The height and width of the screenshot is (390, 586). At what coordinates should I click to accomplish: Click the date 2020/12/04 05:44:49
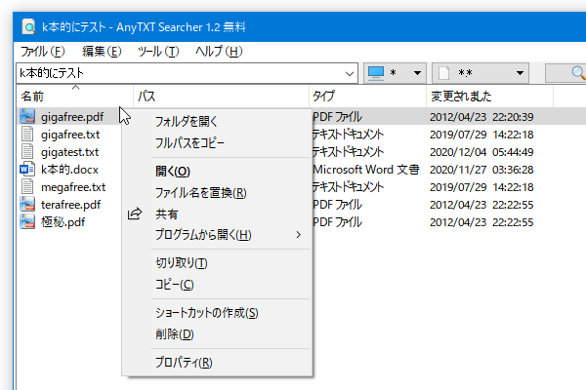tap(481, 152)
